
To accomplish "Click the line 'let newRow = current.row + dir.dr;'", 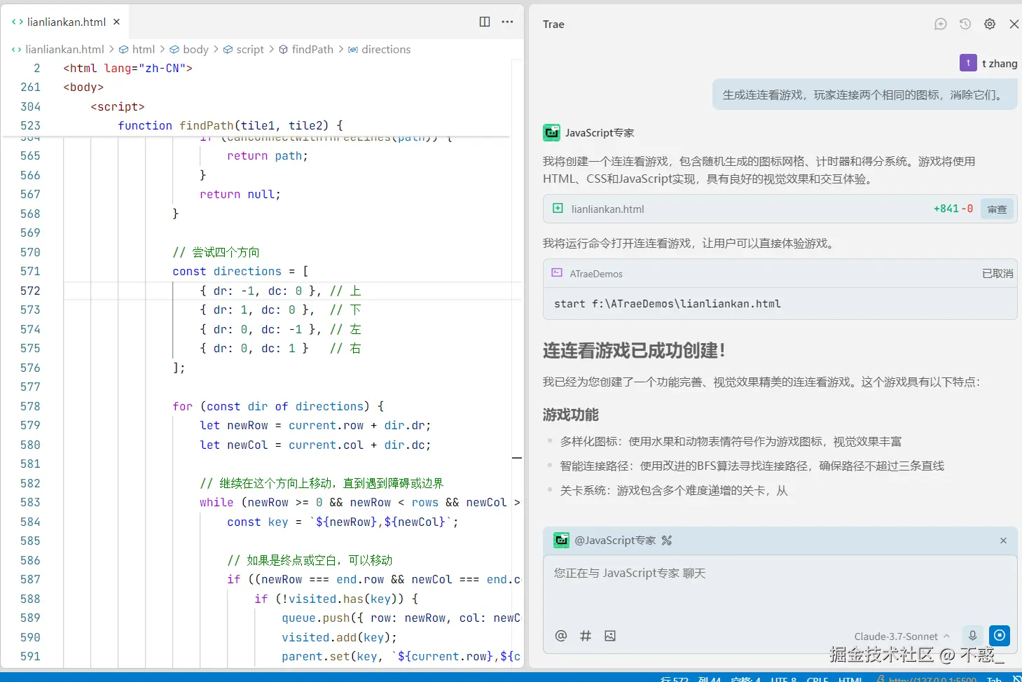I will [x=315, y=425].
